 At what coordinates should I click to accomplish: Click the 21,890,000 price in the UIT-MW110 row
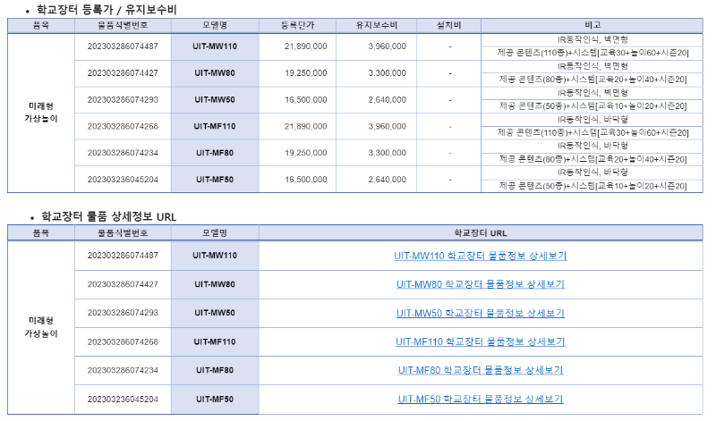point(305,46)
